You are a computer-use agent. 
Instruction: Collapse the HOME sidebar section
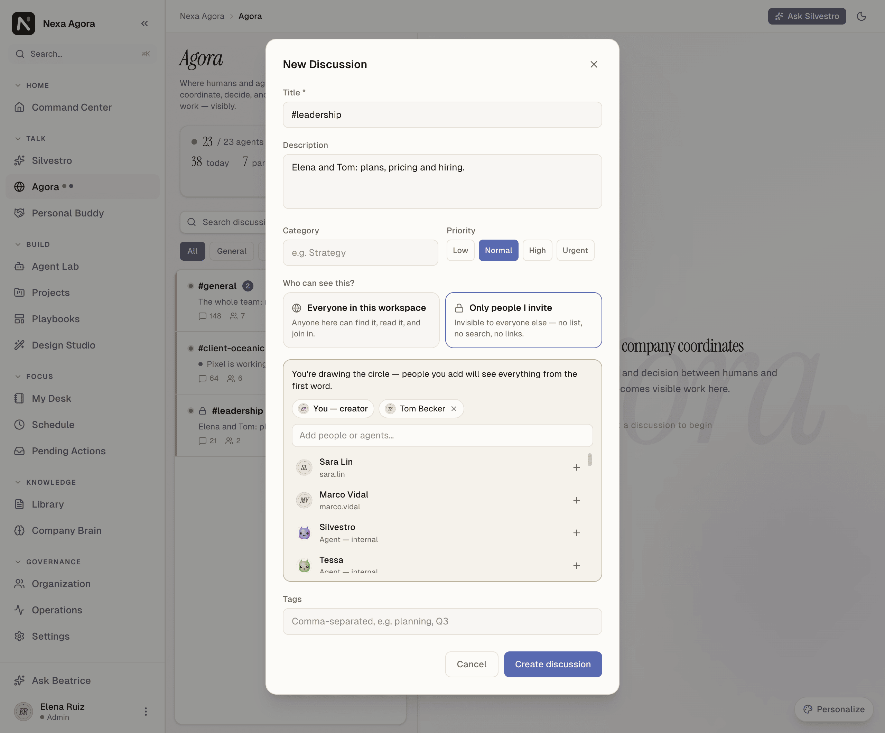coord(32,85)
